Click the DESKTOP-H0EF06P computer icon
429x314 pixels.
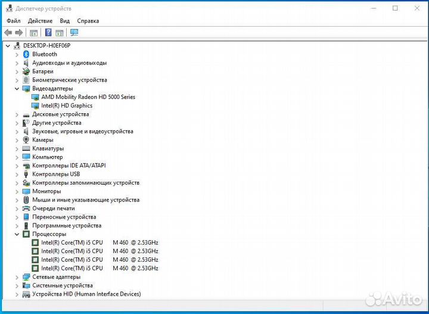tap(17, 46)
